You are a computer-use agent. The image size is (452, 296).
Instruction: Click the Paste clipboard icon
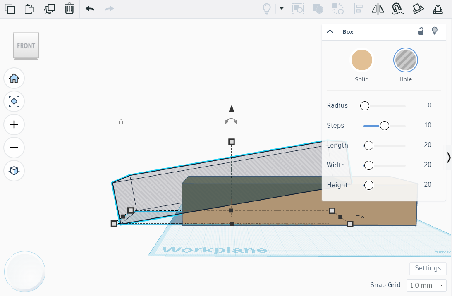coord(29,9)
